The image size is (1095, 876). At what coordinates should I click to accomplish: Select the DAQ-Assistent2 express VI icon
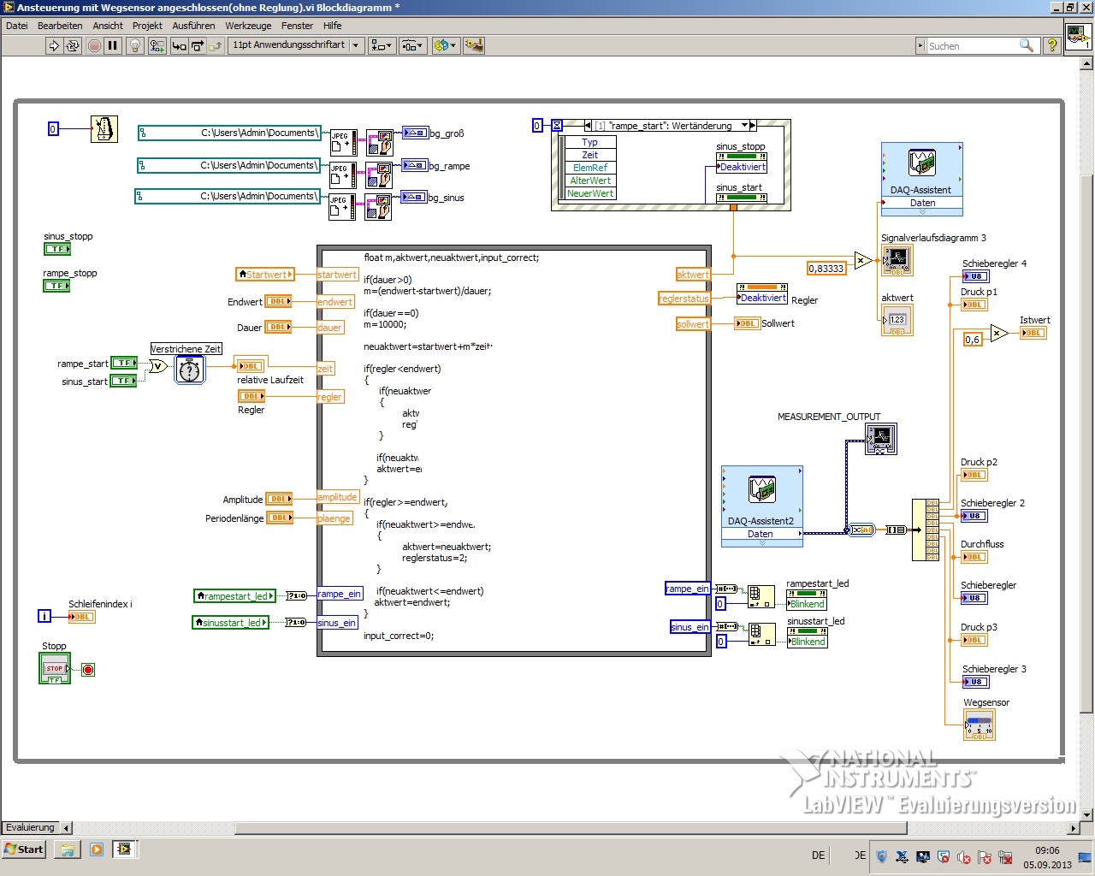[x=761, y=490]
